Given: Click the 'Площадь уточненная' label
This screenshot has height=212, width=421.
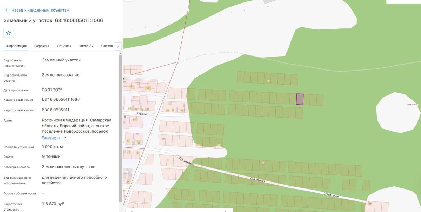Looking at the screenshot, I should 19,147.
